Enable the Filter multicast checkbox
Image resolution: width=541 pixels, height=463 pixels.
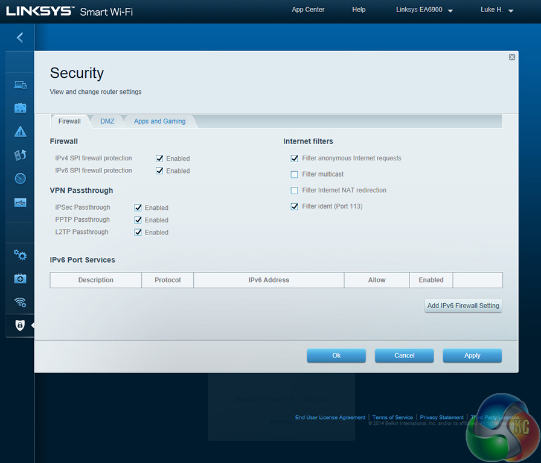295,174
